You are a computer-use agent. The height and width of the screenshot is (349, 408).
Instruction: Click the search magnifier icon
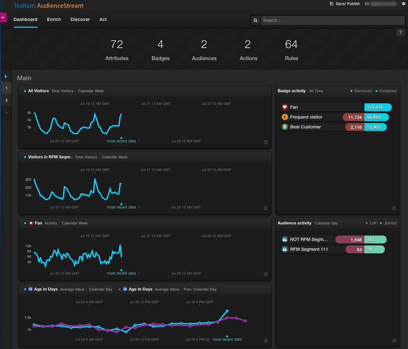point(255,20)
